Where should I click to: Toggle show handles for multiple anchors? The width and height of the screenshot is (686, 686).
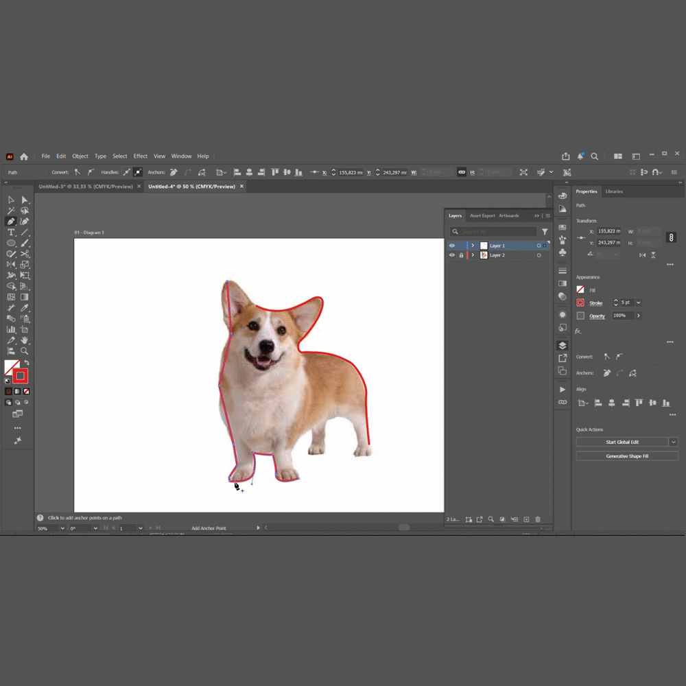(126, 172)
